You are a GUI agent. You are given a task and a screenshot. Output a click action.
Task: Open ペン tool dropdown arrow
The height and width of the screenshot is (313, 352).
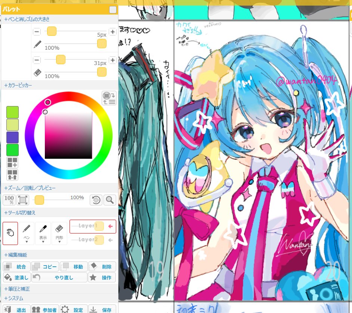pos(27,242)
